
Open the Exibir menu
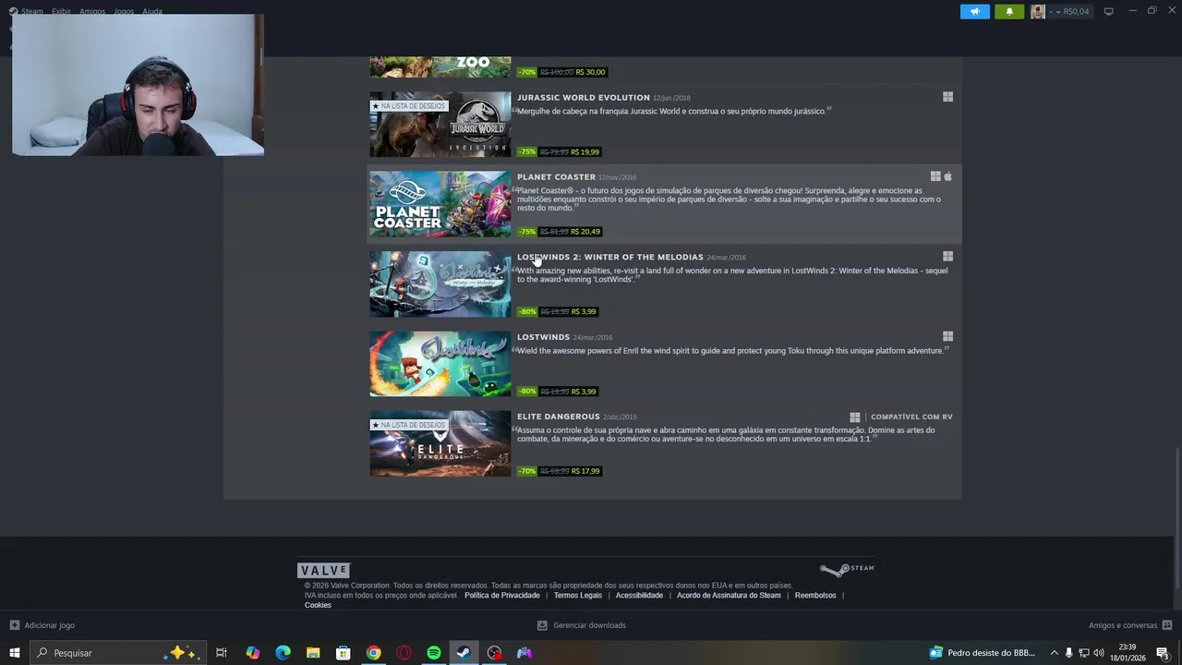(x=62, y=11)
